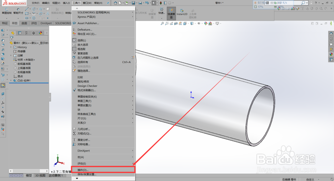
Task: Open Asset Publisher... from the menu
Action: (x=103, y=23)
